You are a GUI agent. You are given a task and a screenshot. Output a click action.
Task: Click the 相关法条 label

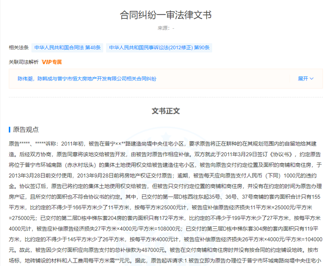19,48
